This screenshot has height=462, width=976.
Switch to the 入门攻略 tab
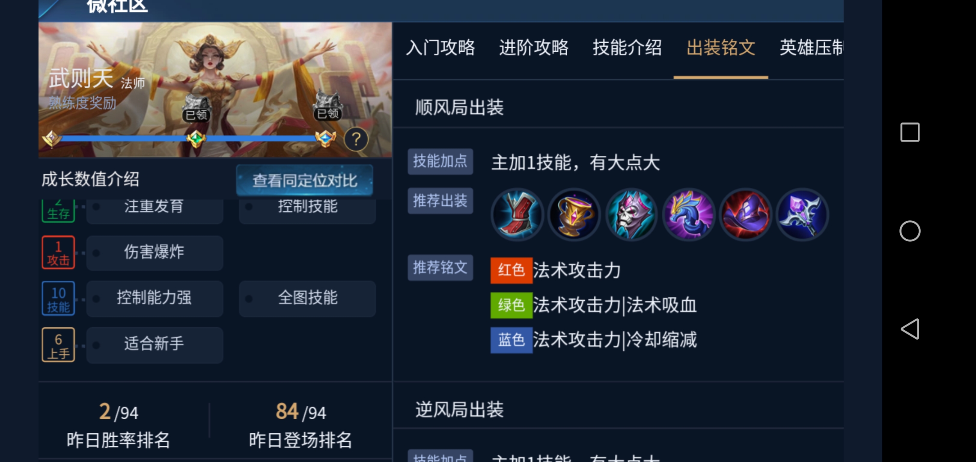[440, 47]
